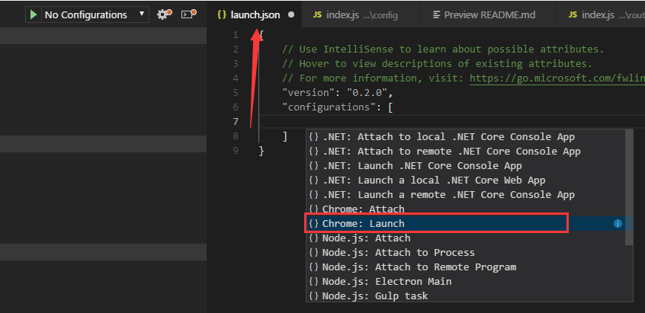Switch to the launch.json tab

point(255,14)
